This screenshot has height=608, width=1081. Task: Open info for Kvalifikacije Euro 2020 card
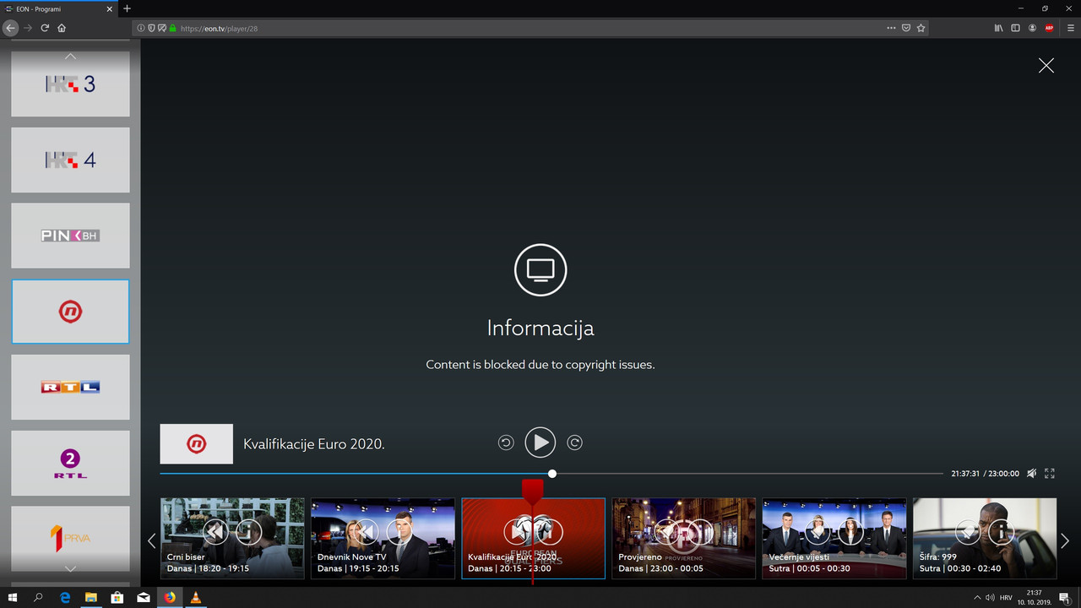pos(549,531)
